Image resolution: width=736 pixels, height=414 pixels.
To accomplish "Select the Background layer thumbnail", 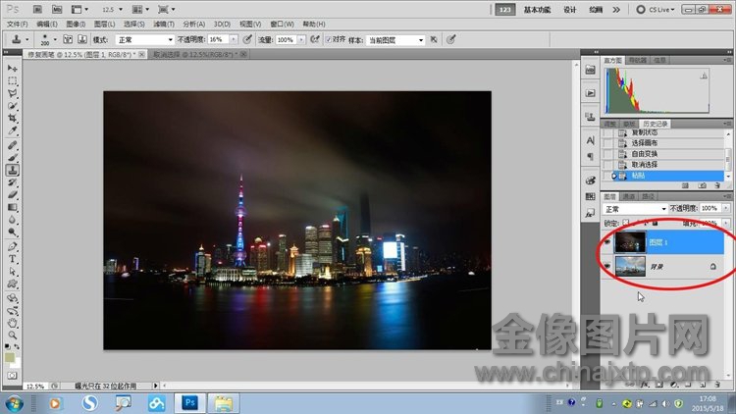I will tap(630, 266).
